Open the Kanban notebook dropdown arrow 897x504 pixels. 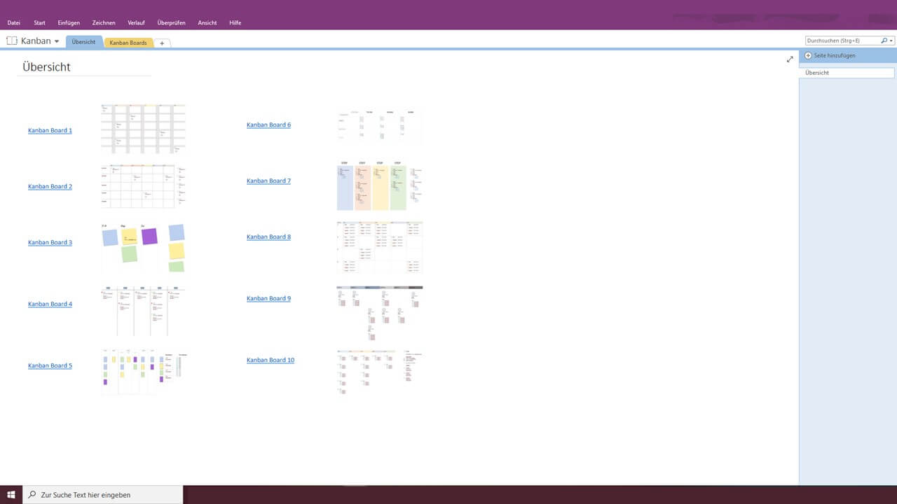pos(57,41)
